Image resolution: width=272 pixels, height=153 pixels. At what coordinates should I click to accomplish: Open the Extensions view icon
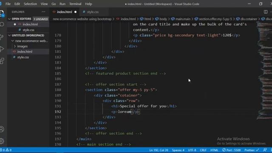(2, 61)
